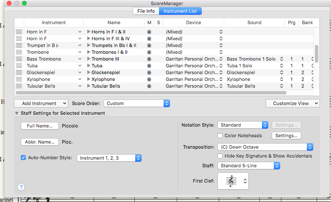Screen dimensions: 331x202
Task: Click the Abbr. Name button
Action: pos(40,142)
